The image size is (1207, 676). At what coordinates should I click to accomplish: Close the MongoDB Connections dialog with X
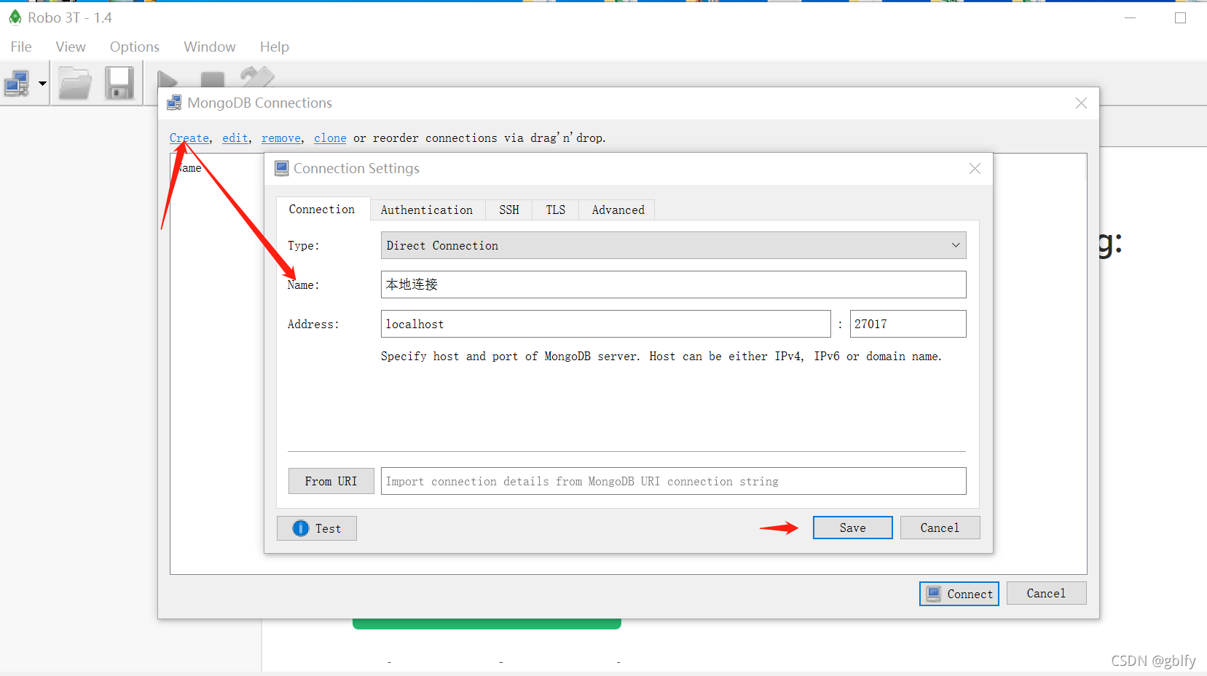coord(1081,103)
